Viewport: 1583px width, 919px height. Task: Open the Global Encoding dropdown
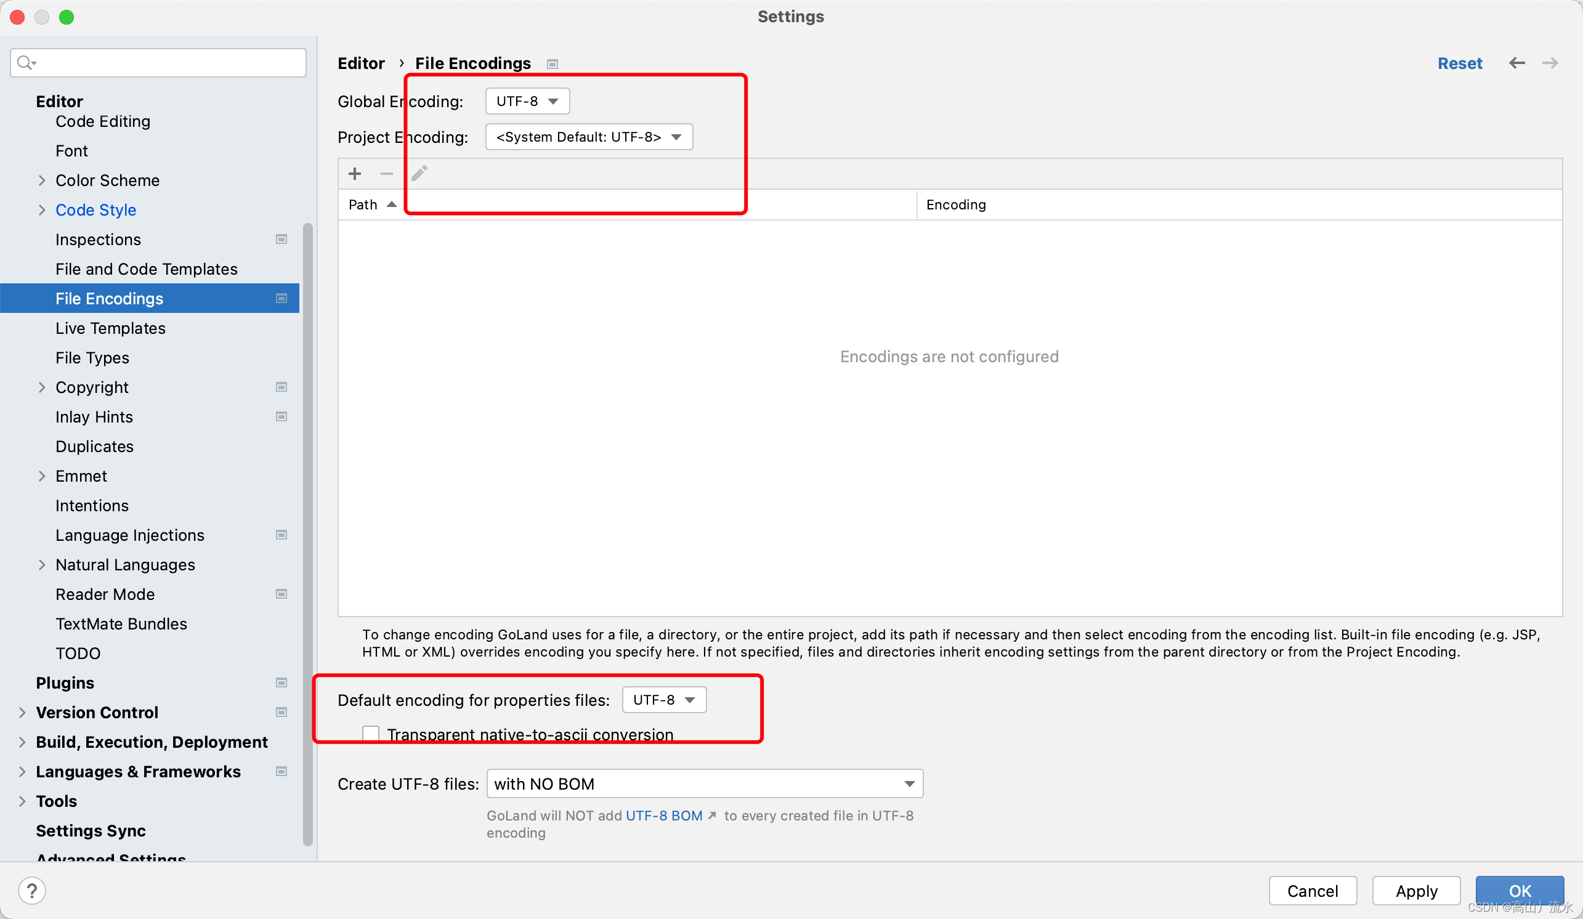527,101
